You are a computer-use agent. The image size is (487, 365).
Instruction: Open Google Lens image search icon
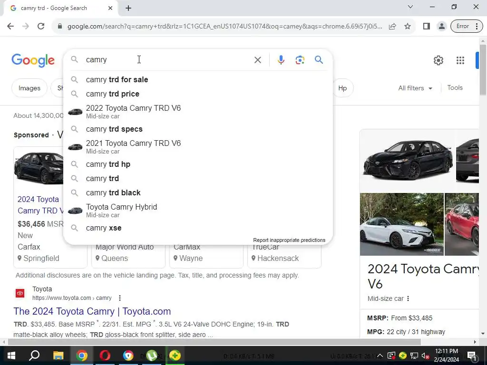(300, 60)
